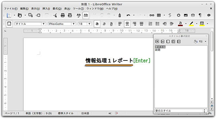Toggle italic formatting

[104, 24]
